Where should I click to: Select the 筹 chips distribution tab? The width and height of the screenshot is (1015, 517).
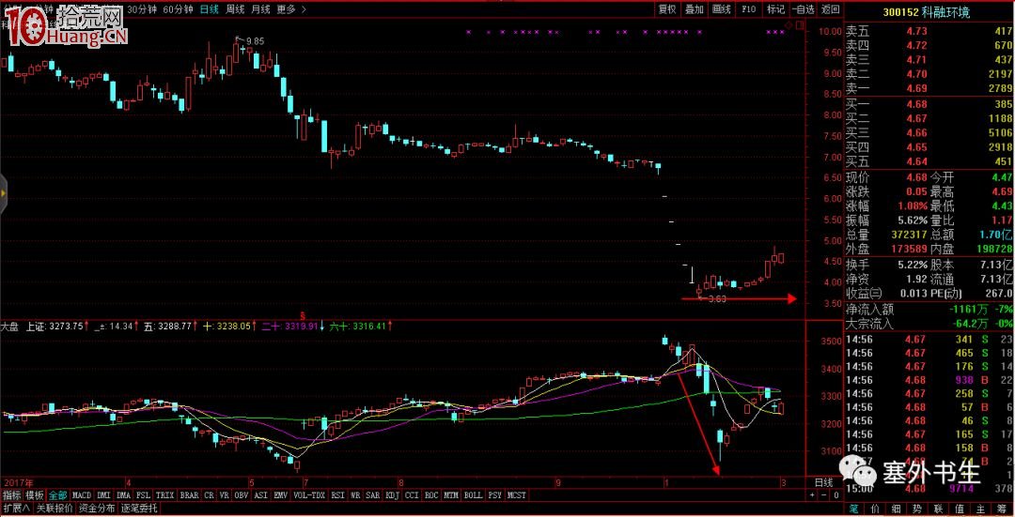click(1004, 508)
